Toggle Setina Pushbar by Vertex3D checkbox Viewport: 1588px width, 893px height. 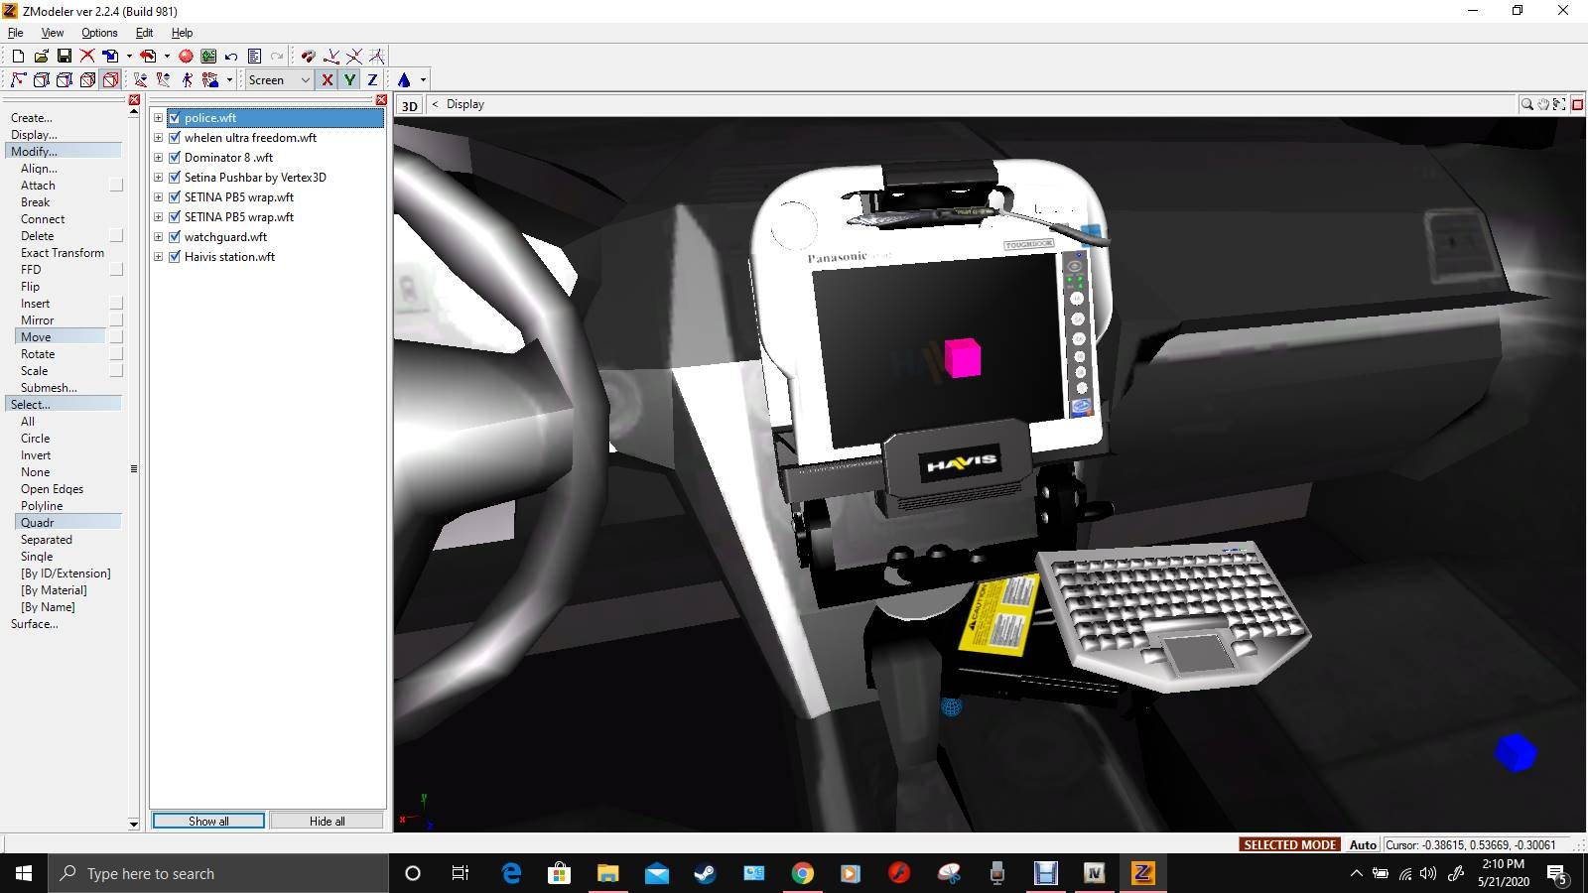click(175, 178)
